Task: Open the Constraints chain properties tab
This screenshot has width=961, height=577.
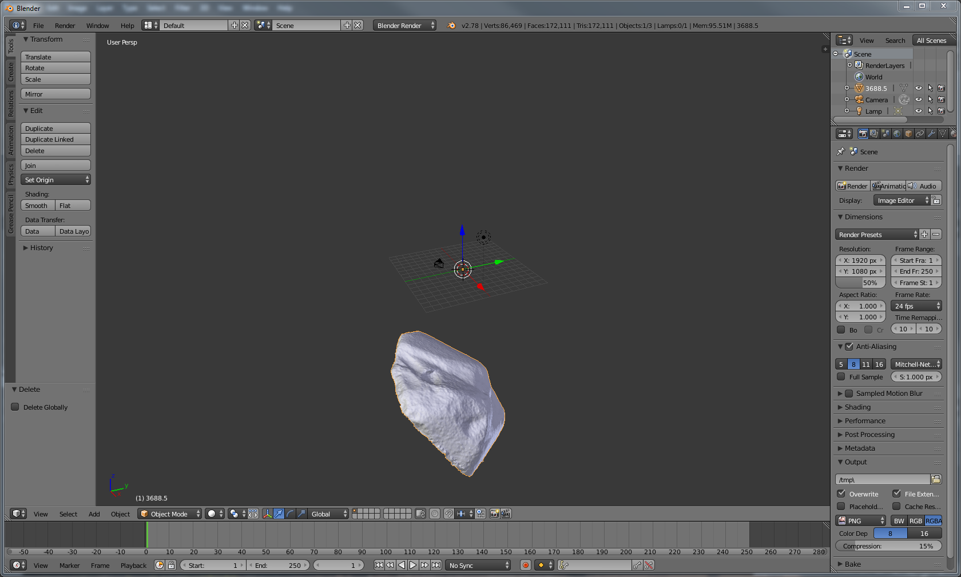Action: [x=920, y=134]
